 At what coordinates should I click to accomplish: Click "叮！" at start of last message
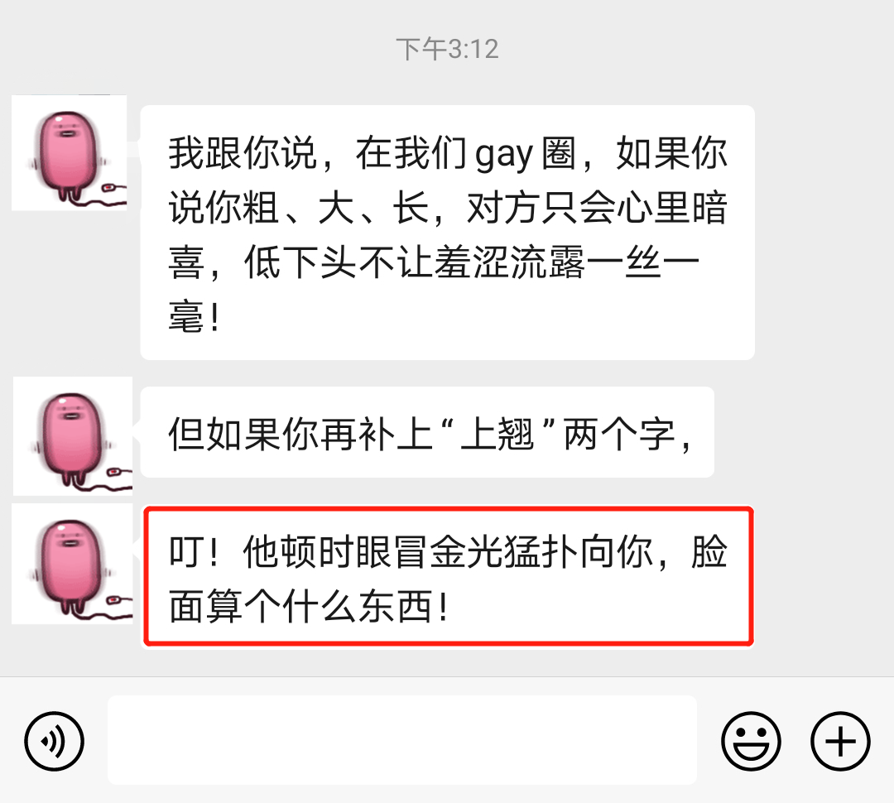[194, 551]
